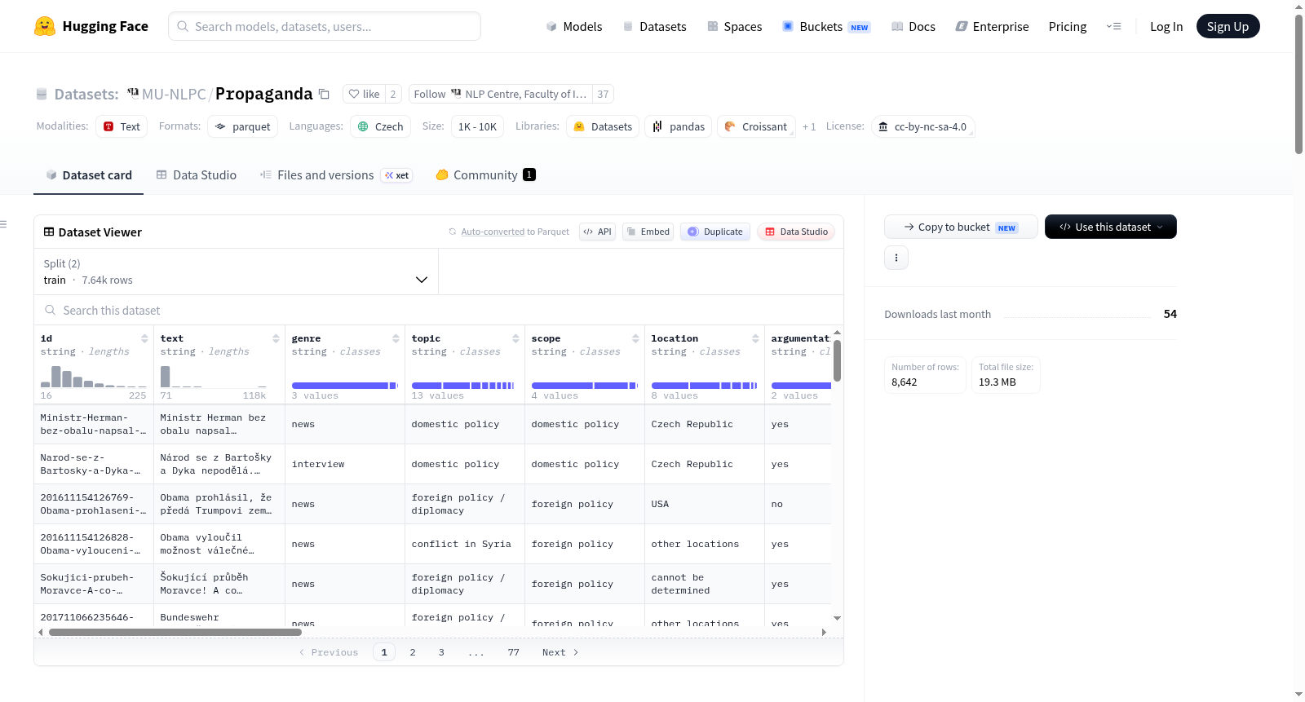The width and height of the screenshot is (1305, 702).
Task: Open Docs in the top navigation
Action: 913,26
